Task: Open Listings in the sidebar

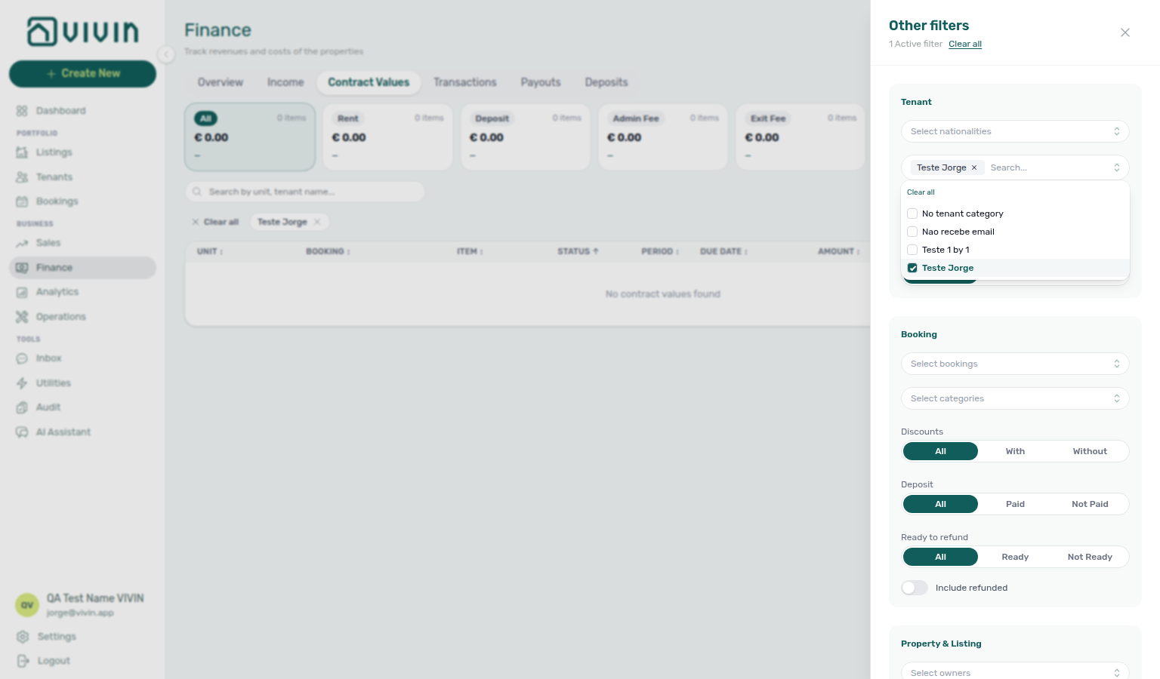Action: pos(82,152)
